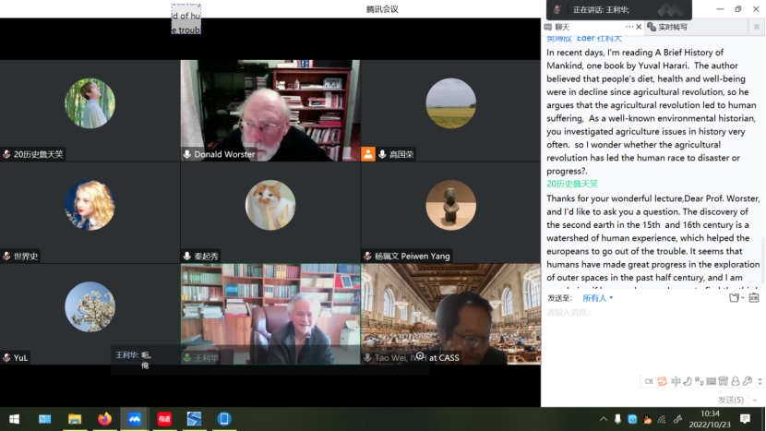
Task: Click the send file folder icon
Action: coord(735,298)
